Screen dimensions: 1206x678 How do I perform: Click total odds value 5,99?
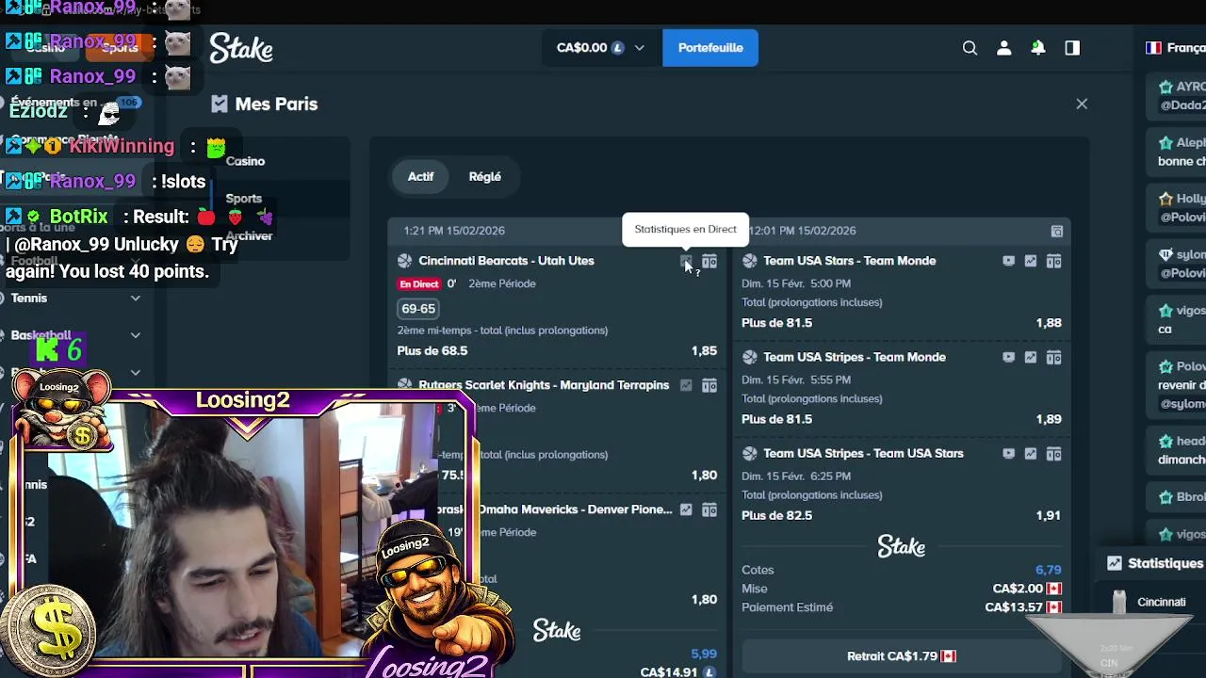[x=704, y=654]
